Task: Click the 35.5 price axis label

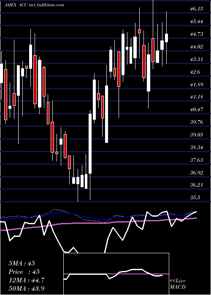Action: click(195, 198)
